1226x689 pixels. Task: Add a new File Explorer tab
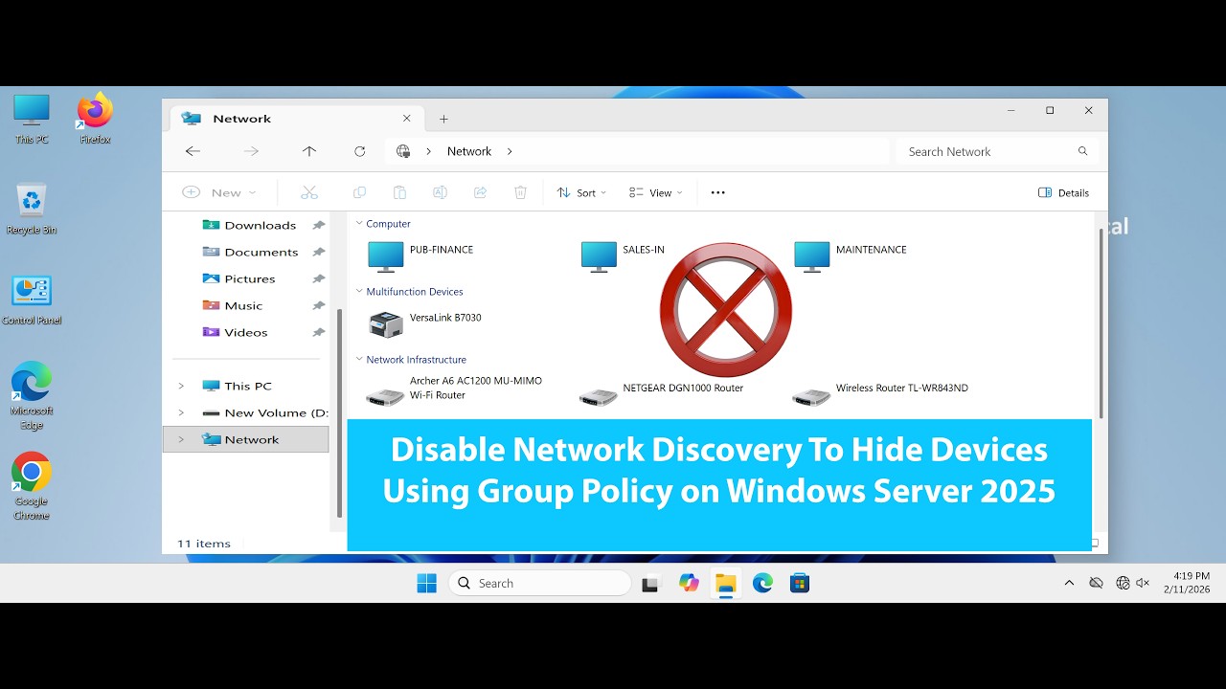[x=443, y=119]
